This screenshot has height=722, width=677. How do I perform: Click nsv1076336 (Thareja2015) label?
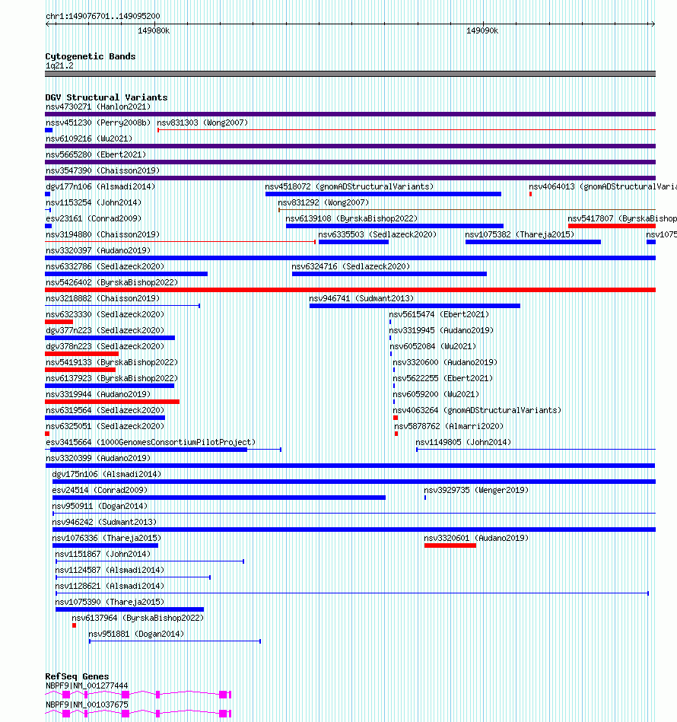(x=106, y=539)
